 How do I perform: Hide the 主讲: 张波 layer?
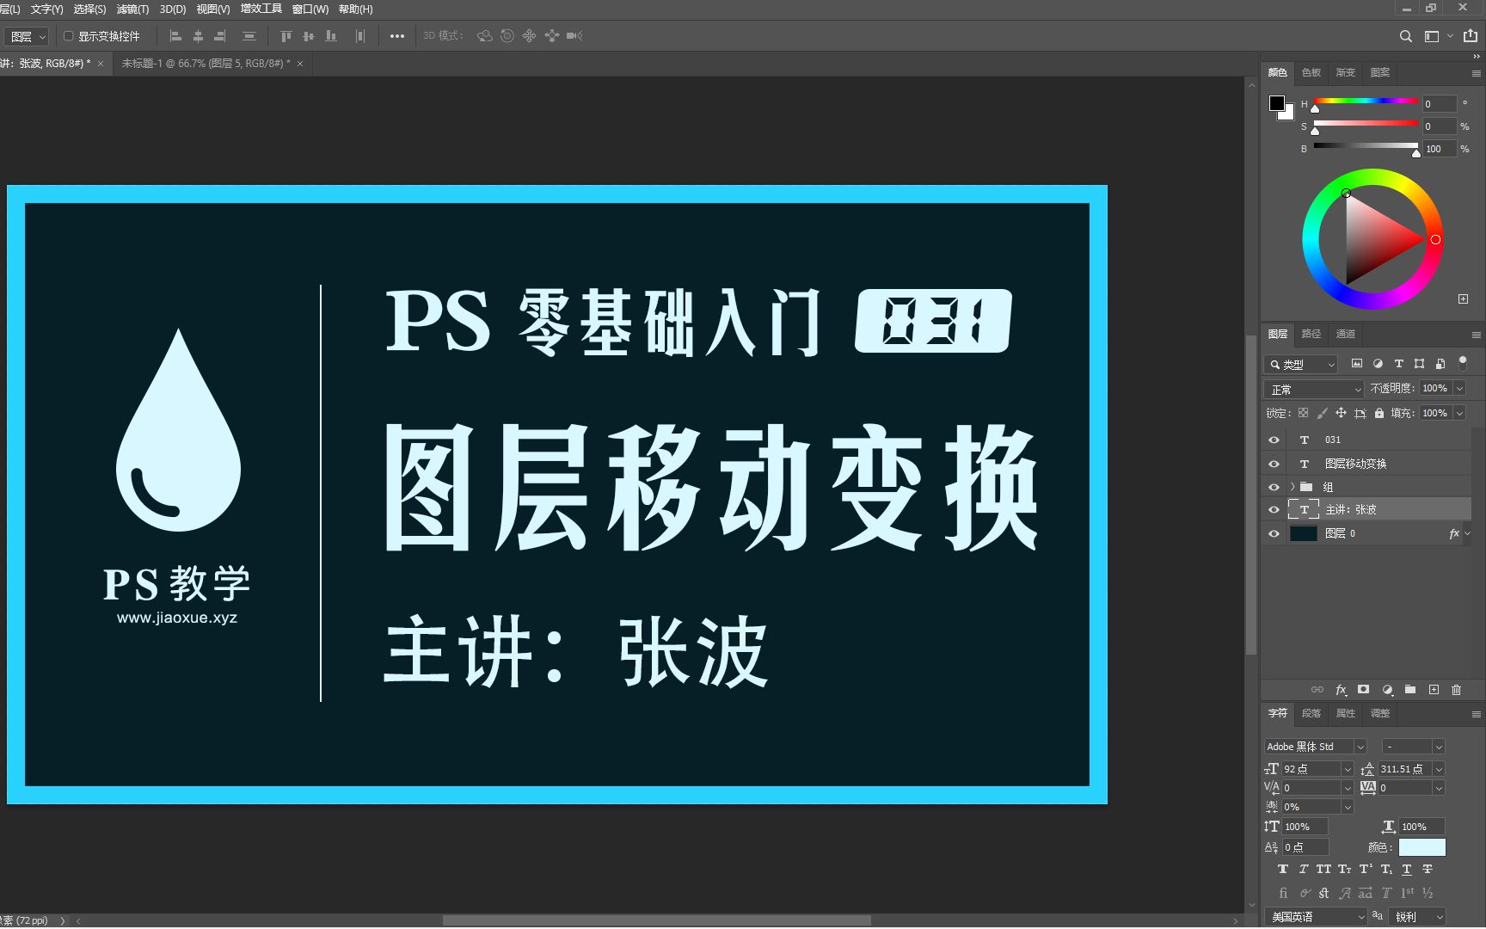1274,509
